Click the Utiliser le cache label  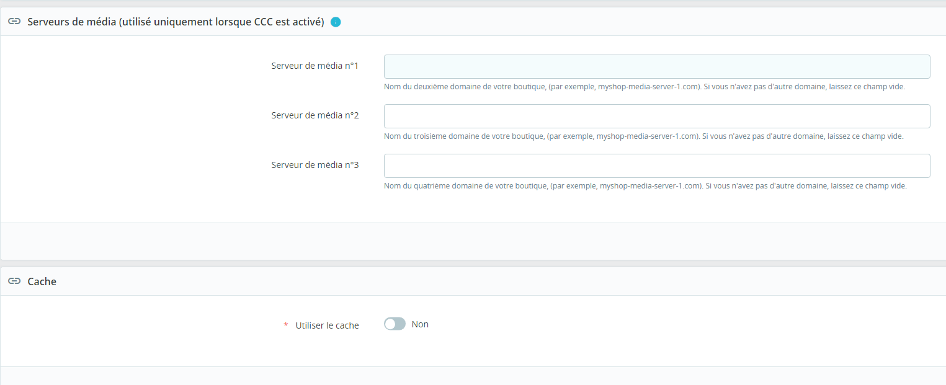pos(327,325)
